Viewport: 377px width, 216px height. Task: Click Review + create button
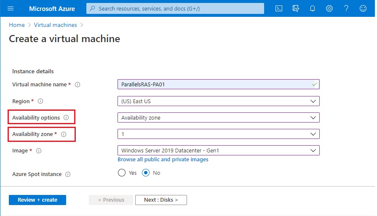coord(37,200)
